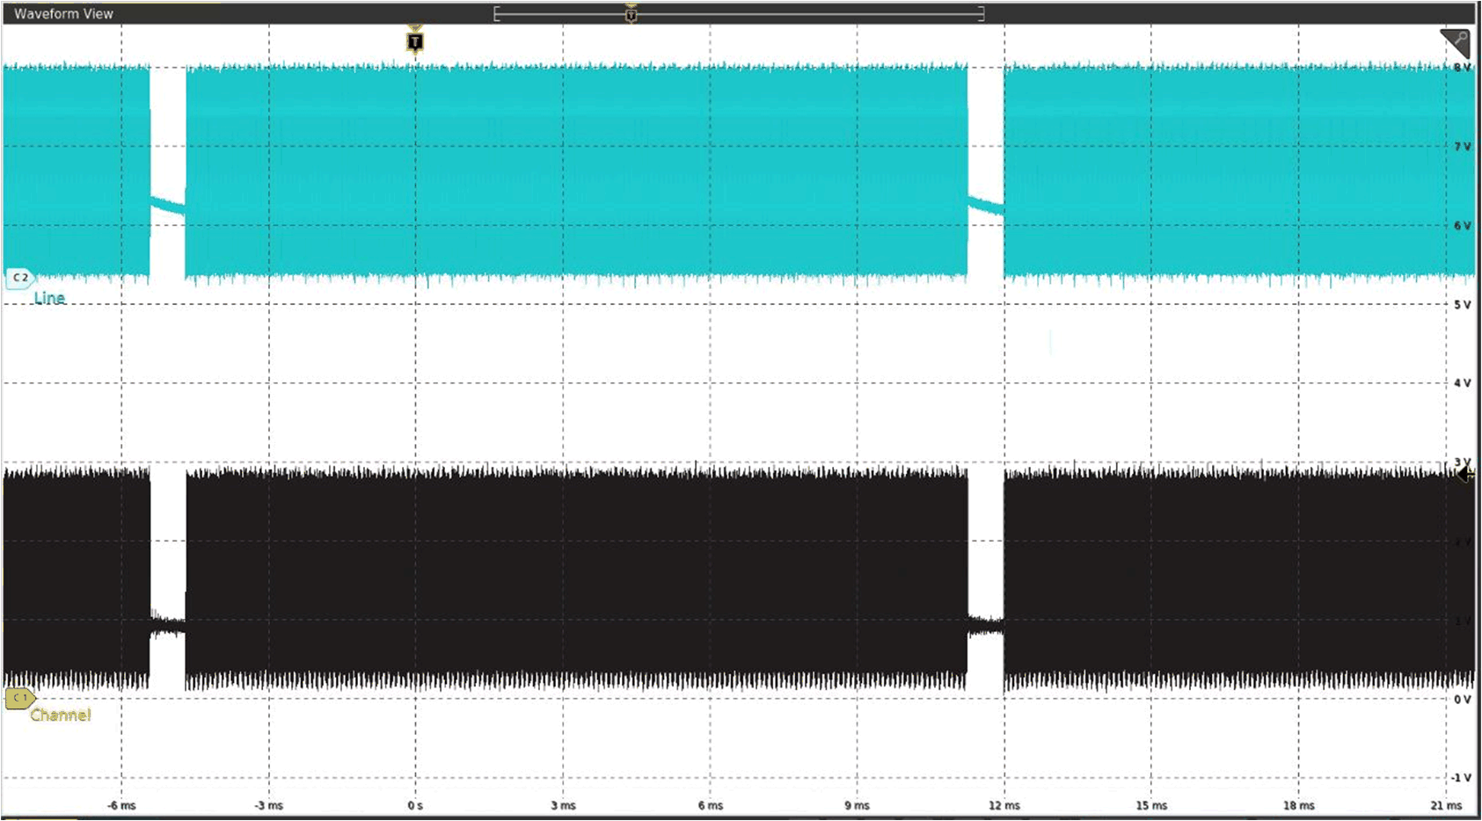Viewport: 1482px width, 821px height.
Task: Click the left bracket of the zoom overview bar
Action: pos(498,14)
